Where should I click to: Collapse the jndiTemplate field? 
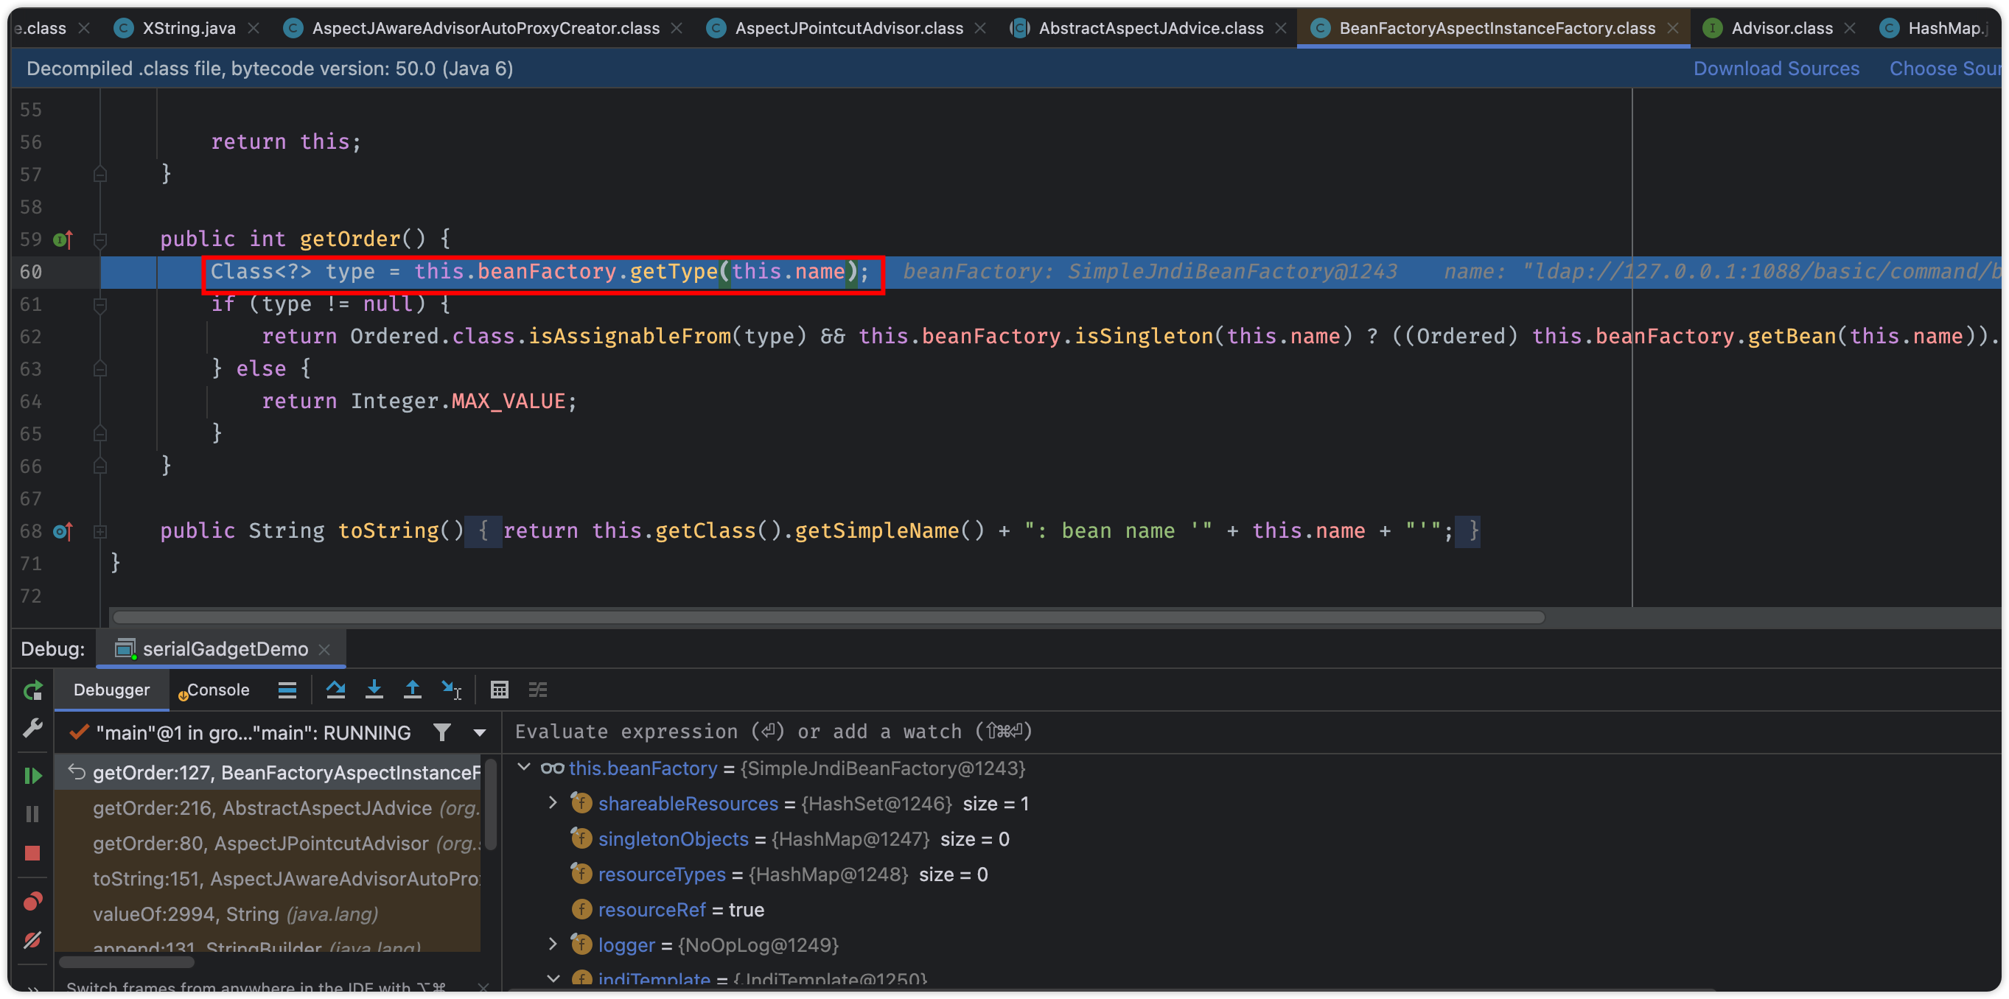(553, 980)
